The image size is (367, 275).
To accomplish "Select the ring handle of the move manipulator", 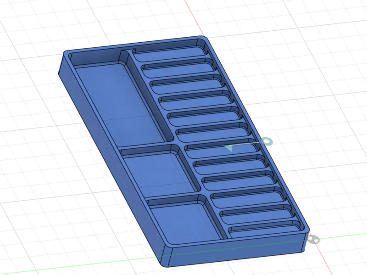I will tap(267, 141).
